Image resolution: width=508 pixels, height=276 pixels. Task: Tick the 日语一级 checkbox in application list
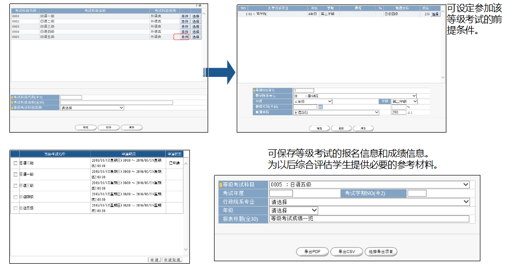[15, 174]
